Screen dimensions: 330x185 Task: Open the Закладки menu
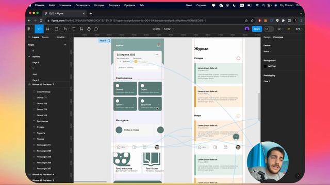(114, 5)
